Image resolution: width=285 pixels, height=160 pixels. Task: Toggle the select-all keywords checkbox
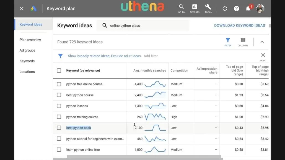59,70
